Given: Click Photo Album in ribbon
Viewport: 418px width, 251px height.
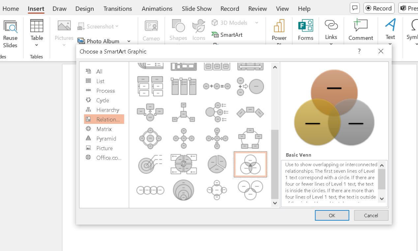Looking at the screenshot, I should click(99, 41).
